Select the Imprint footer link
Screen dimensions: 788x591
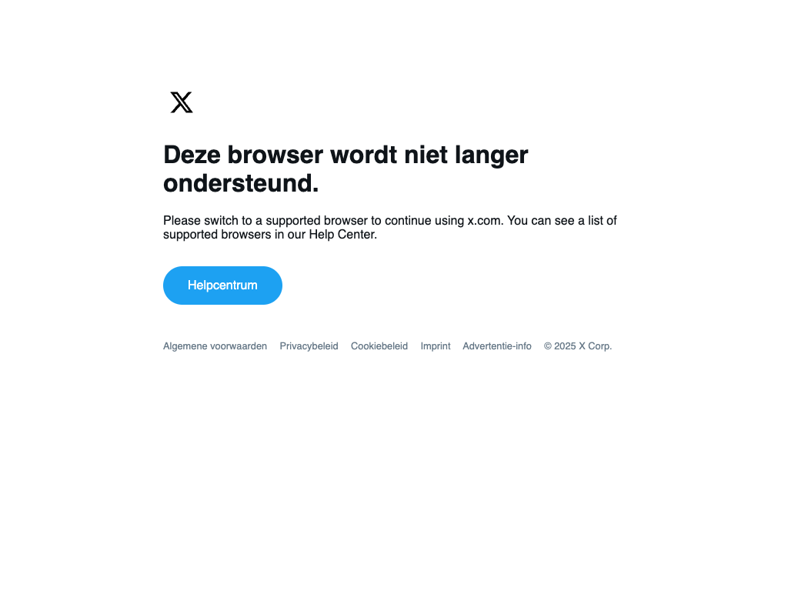tap(436, 346)
